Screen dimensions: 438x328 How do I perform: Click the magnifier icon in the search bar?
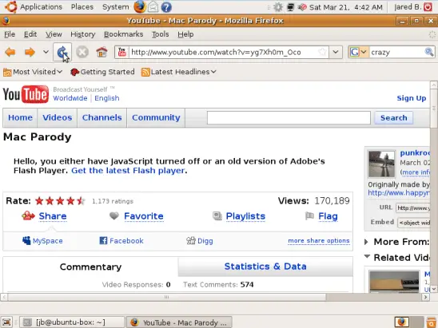[428, 52]
